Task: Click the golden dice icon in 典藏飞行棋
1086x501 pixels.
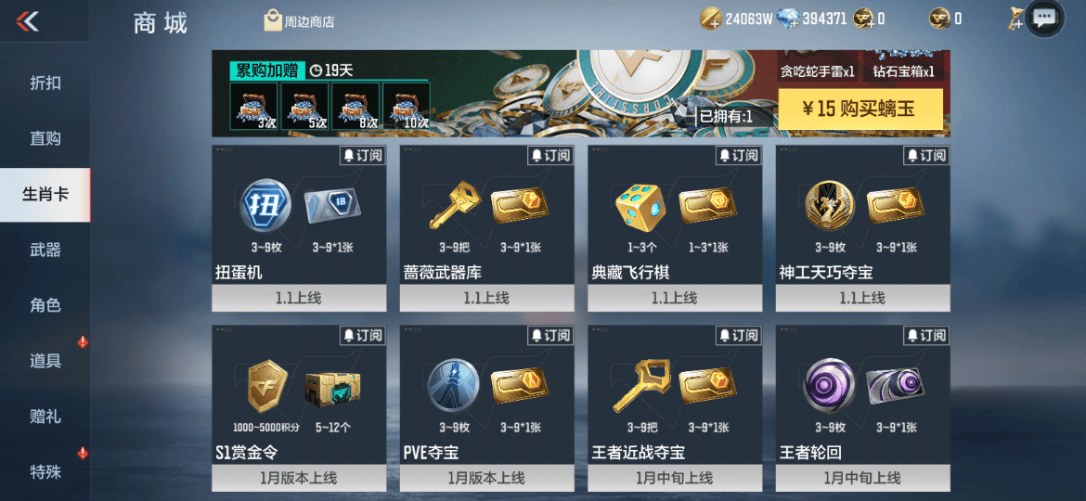Action: tap(640, 207)
